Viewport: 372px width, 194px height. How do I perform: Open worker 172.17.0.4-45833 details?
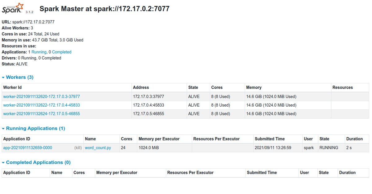click(42, 105)
